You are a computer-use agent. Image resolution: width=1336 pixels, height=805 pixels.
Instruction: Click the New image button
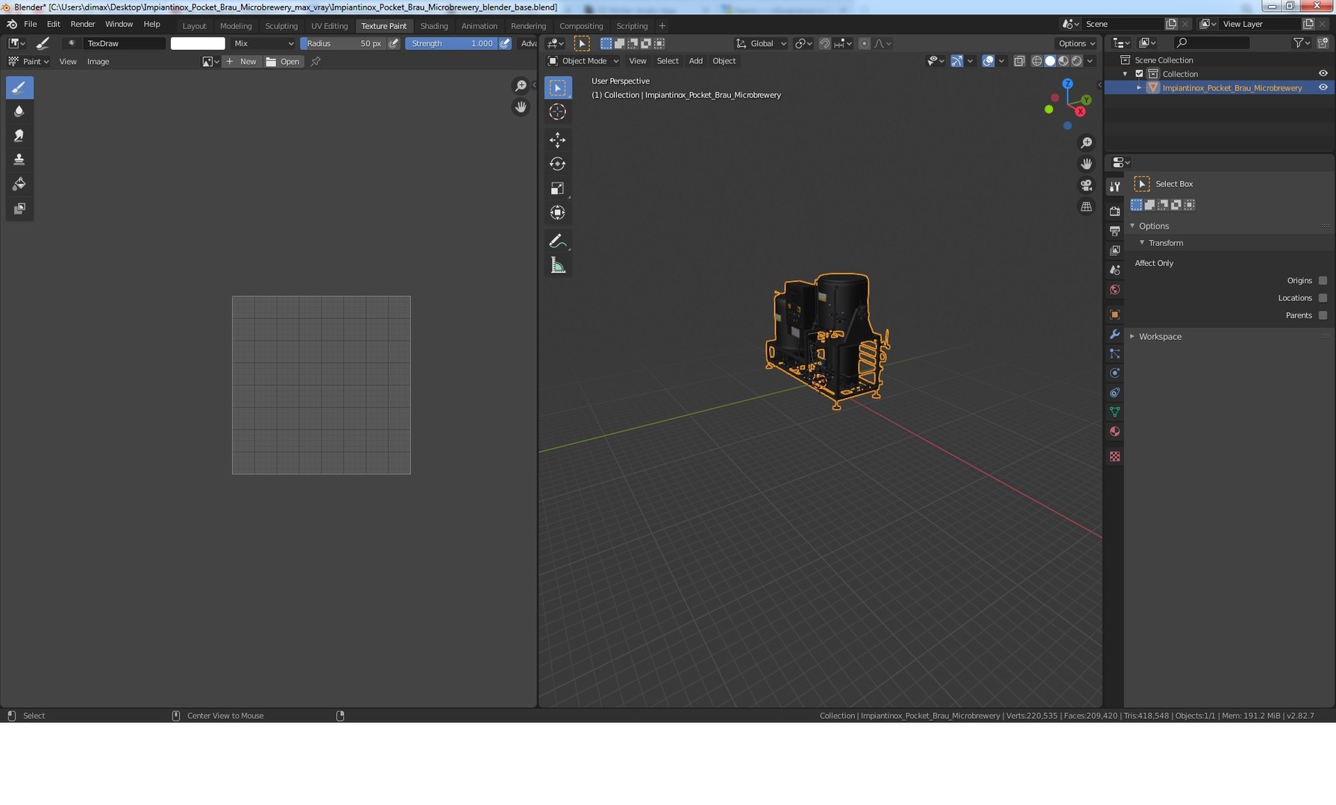click(241, 61)
